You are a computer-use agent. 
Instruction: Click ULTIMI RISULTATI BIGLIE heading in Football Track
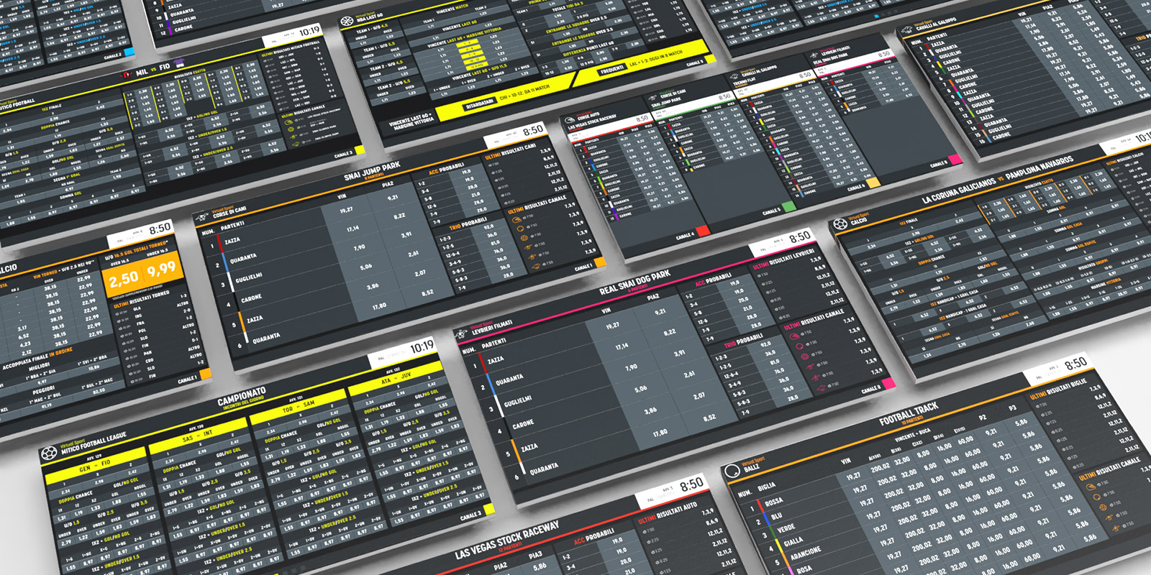(1059, 389)
